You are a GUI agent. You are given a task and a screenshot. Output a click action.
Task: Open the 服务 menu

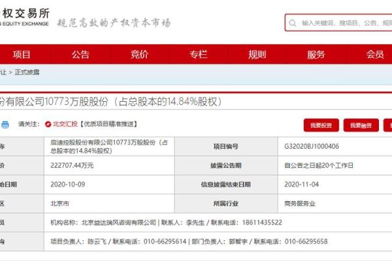tap(316, 54)
